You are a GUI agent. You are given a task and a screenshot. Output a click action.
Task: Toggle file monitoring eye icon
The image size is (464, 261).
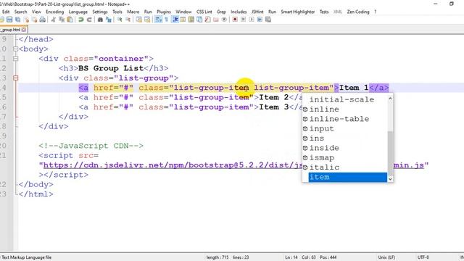pyautogui.click(x=224, y=20)
